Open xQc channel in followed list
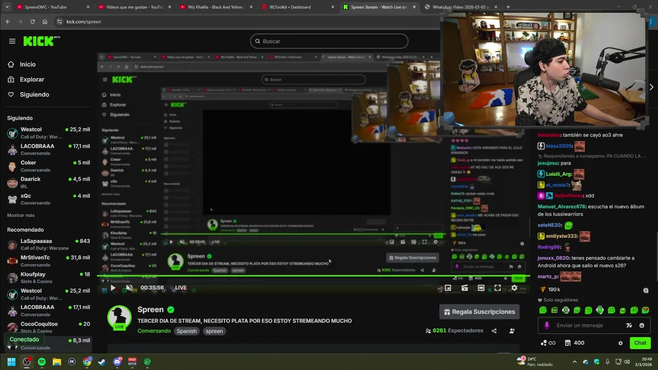Image resolution: width=658 pixels, height=370 pixels. pos(48,199)
